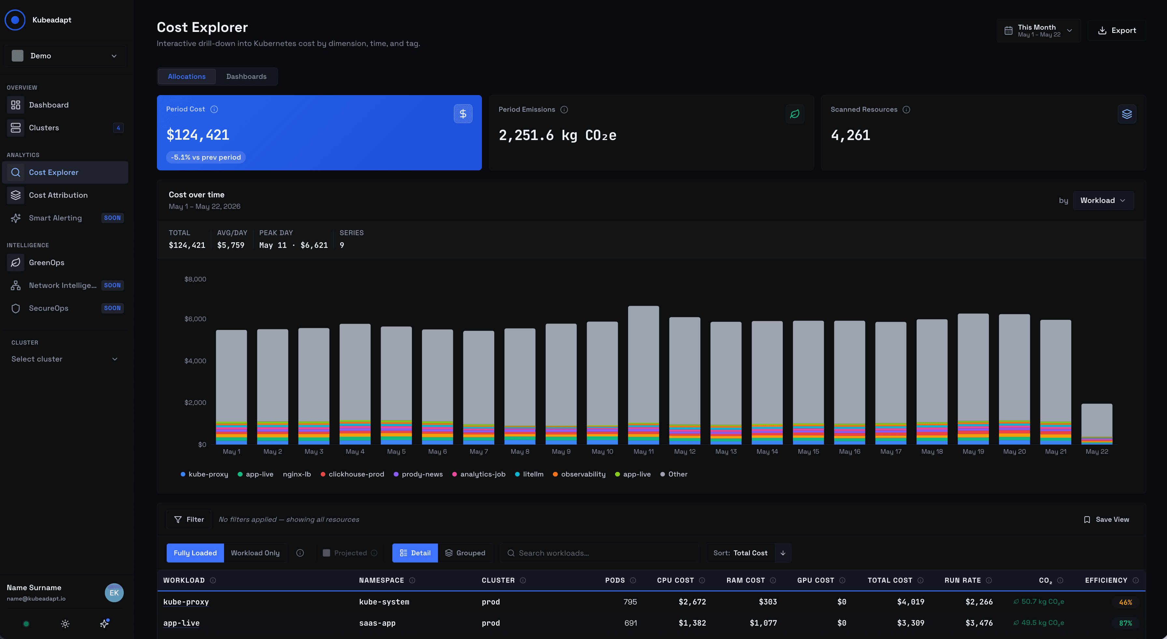
Task: Click the dollar icon on Period Cost card
Action: click(x=463, y=114)
